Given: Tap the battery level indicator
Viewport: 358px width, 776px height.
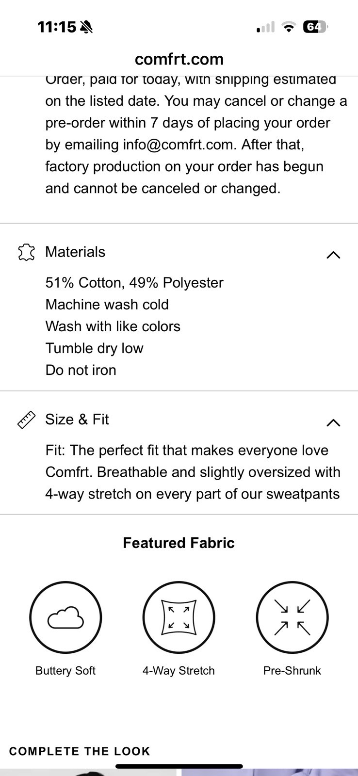Looking at the screenshot, I should coord(315,27).
